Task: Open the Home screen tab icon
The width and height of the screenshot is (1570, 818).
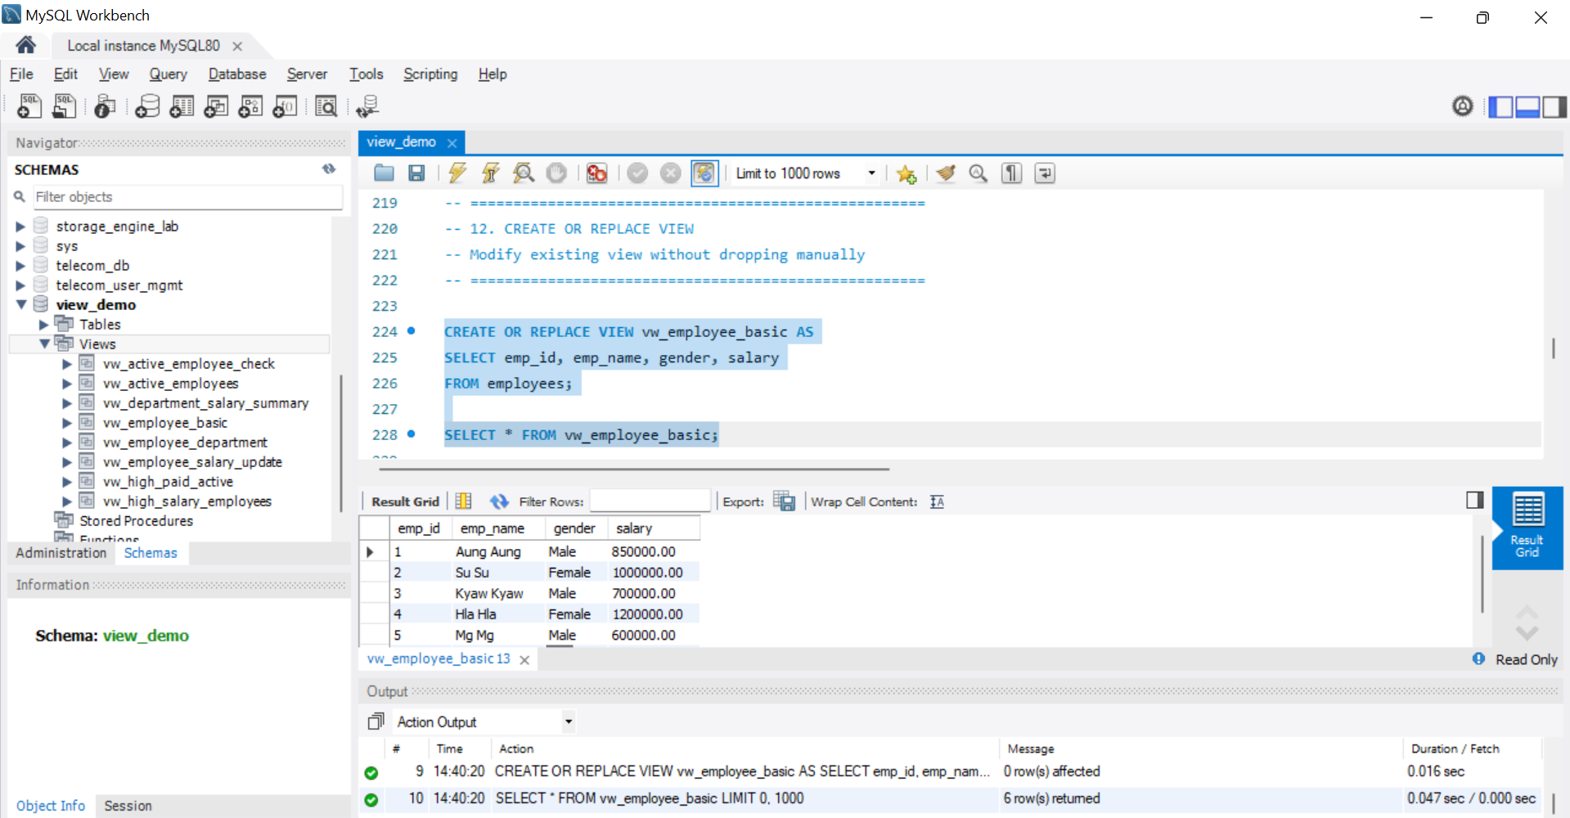Action: (25, 45)
